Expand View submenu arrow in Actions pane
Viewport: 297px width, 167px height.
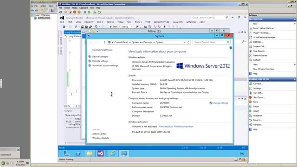pyautogui.click(x=295, y=64)
